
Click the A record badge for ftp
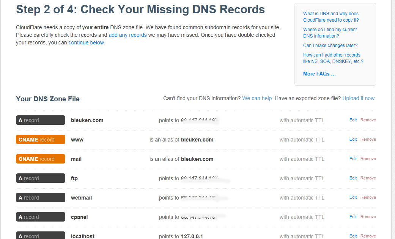(x=41, y=178)
